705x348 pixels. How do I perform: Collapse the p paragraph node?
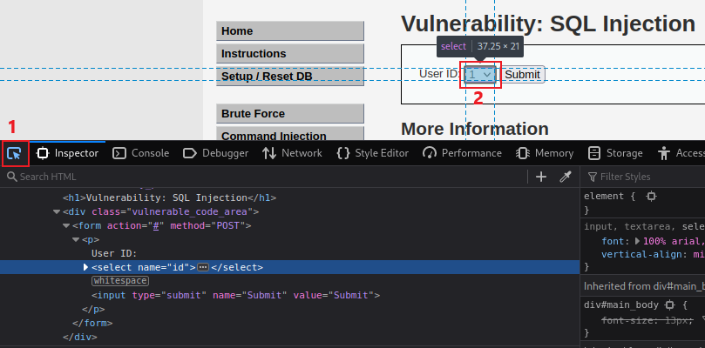[x=76, y=239]
